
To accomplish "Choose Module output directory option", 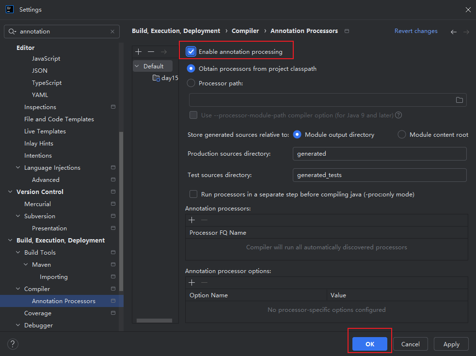I will point(297,134).
